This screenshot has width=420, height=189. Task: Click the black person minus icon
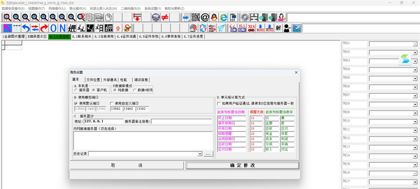point(287,28)
